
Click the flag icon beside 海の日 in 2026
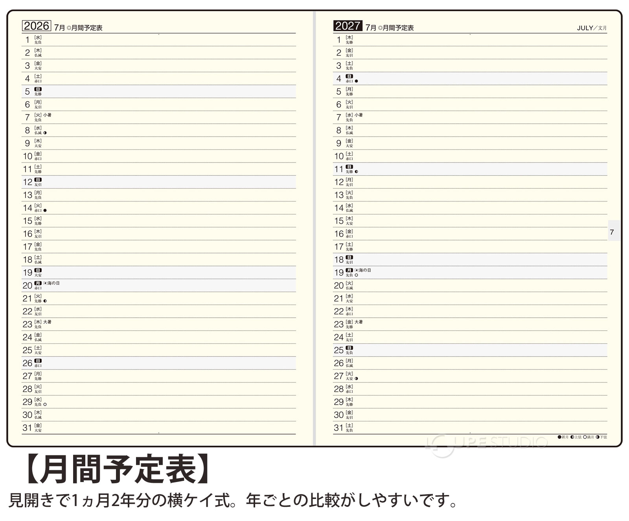pyautogui.click(x=45, y=283)
